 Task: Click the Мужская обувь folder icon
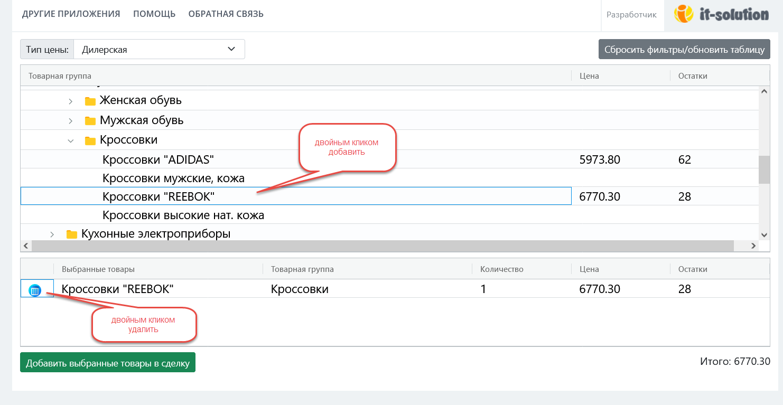tap(90, 121)
